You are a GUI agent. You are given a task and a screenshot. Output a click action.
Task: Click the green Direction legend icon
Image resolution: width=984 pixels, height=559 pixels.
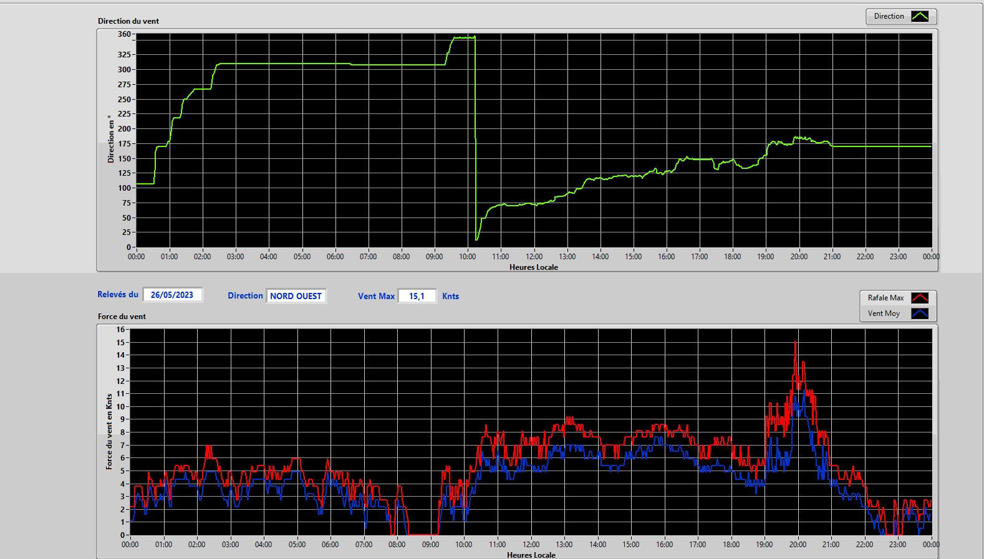920,16
